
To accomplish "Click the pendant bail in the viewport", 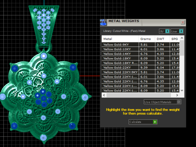I will [44, 26].
